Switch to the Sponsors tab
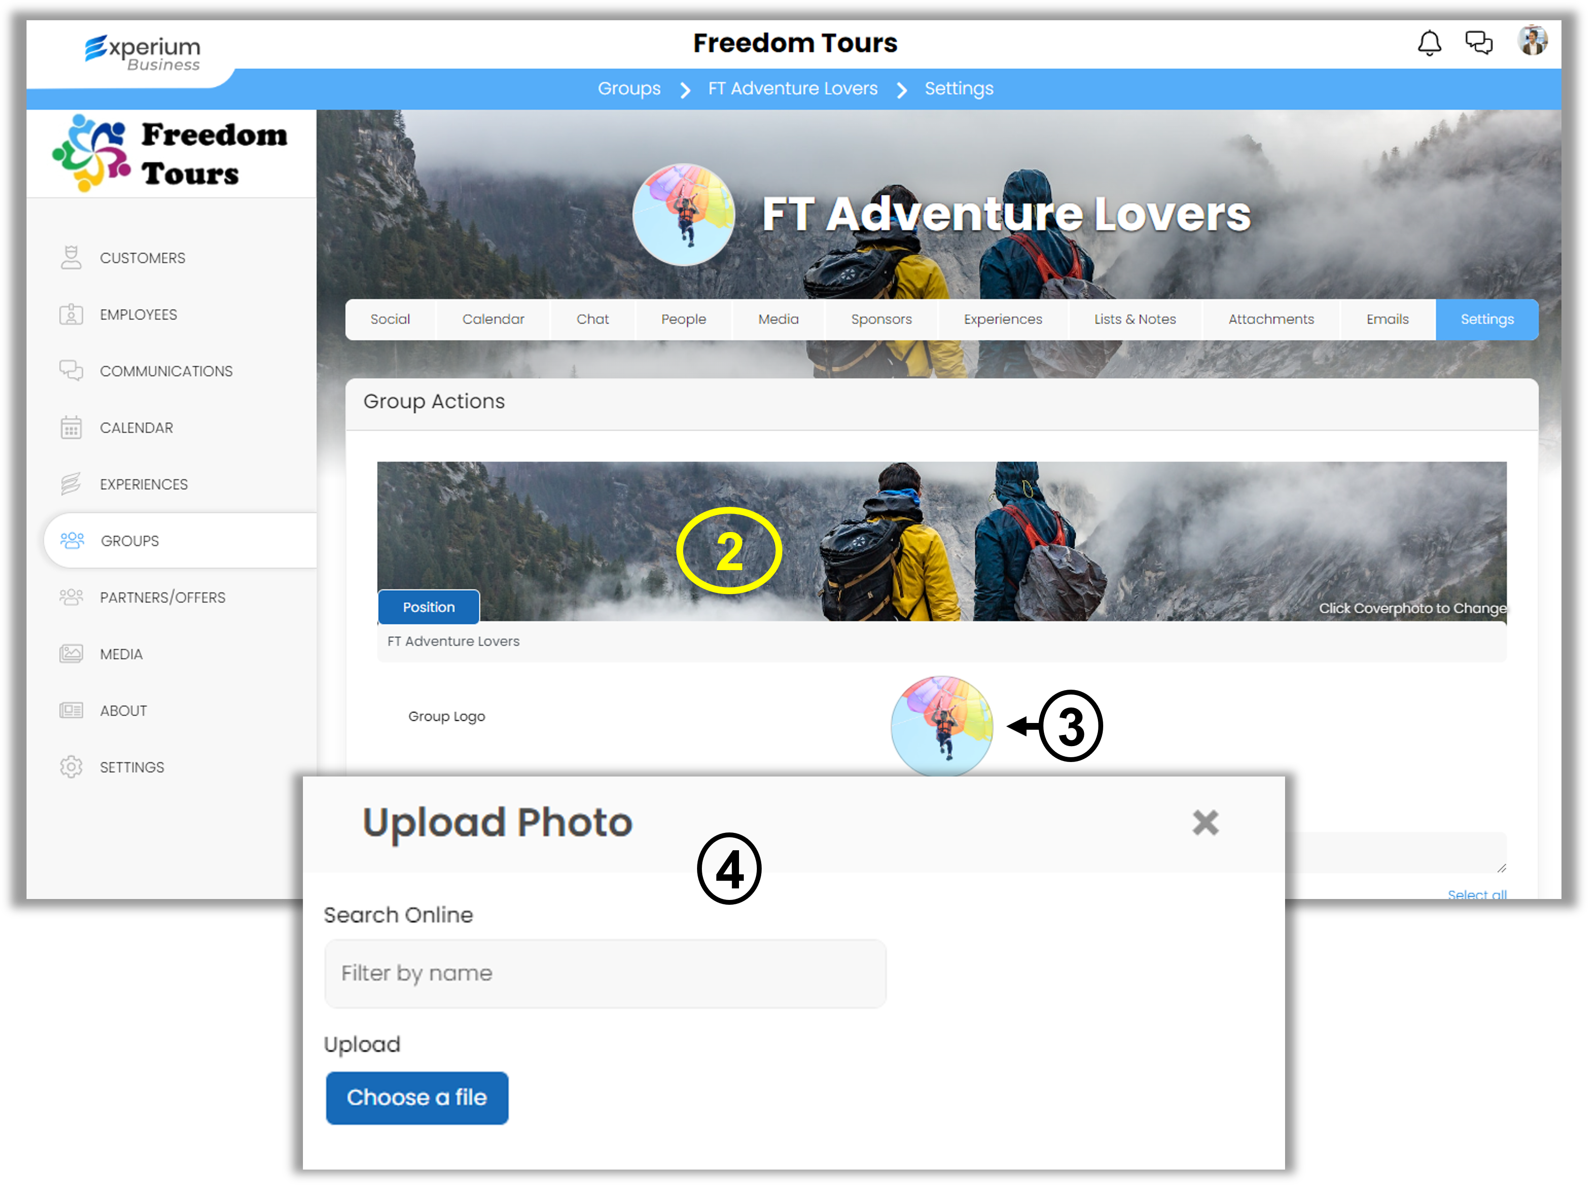 pos(881,319)
